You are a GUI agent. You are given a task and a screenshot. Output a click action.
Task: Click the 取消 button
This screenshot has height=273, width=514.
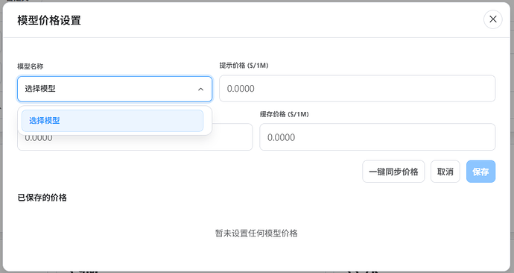click(445, 172)
